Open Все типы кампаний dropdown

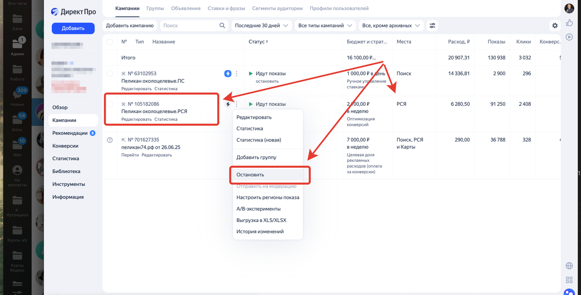click(325, 26)
